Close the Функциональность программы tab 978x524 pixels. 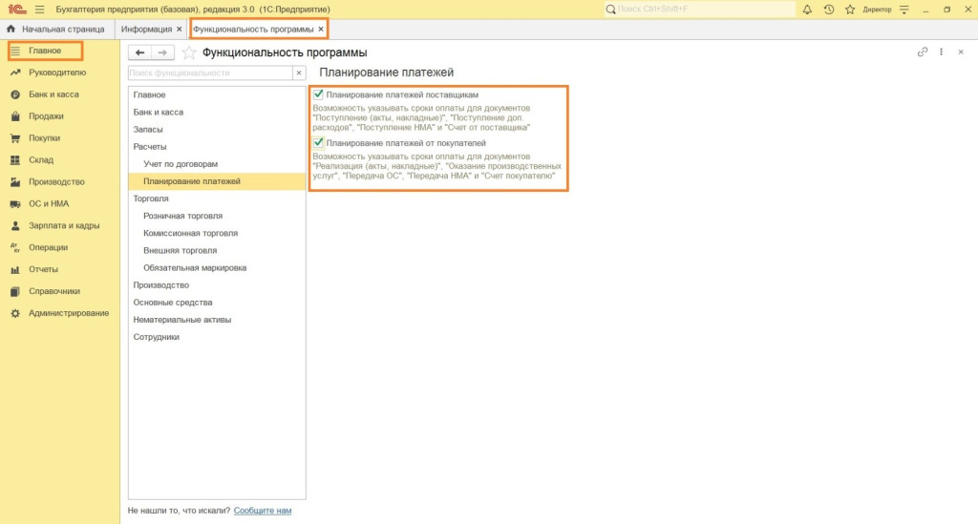point(321,30)
